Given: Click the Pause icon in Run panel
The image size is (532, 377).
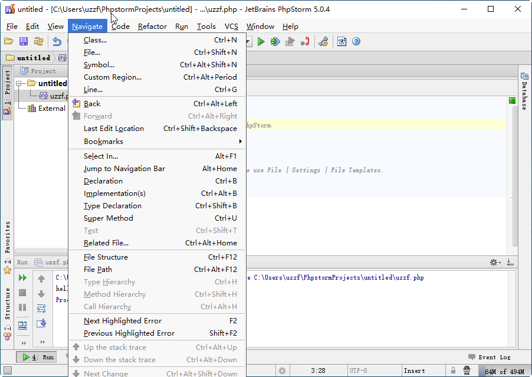Looking at the screenshot, I should pyautogui.click(x=22, y=307).
